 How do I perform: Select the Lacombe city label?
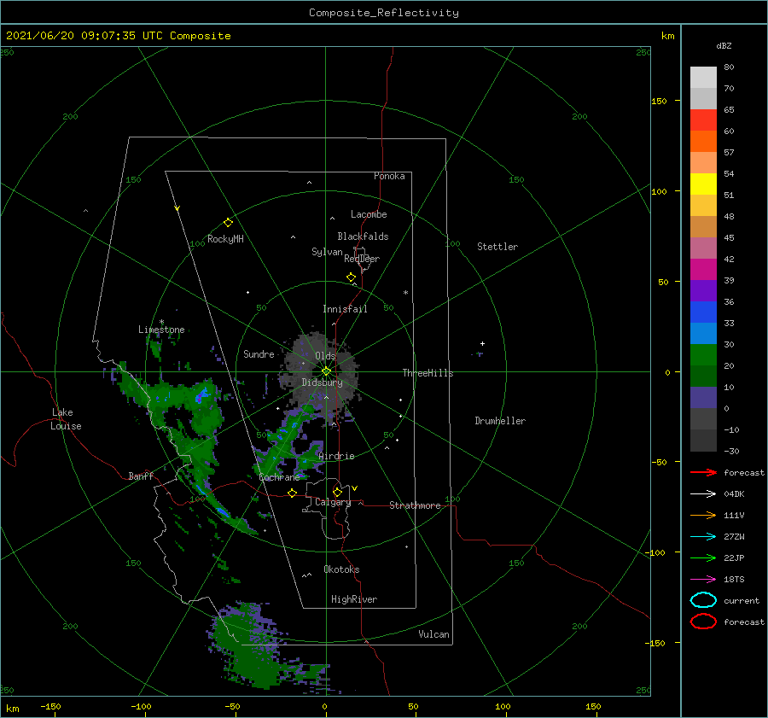point(369,214)
